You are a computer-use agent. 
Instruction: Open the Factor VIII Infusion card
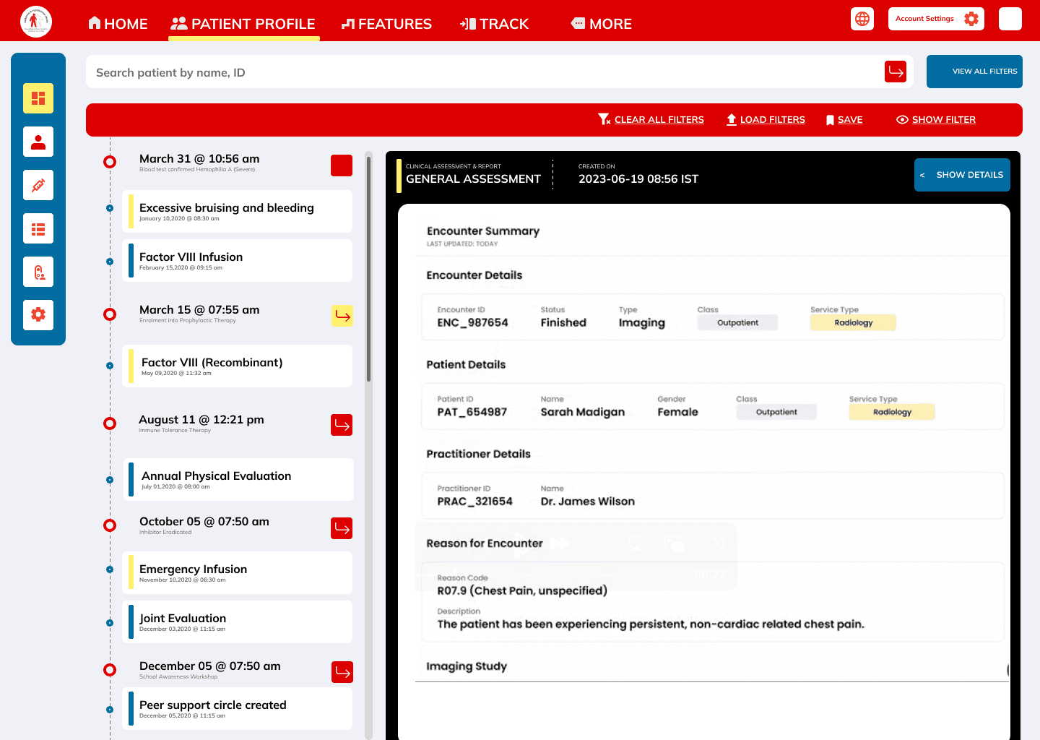click(x=238, y=260)
